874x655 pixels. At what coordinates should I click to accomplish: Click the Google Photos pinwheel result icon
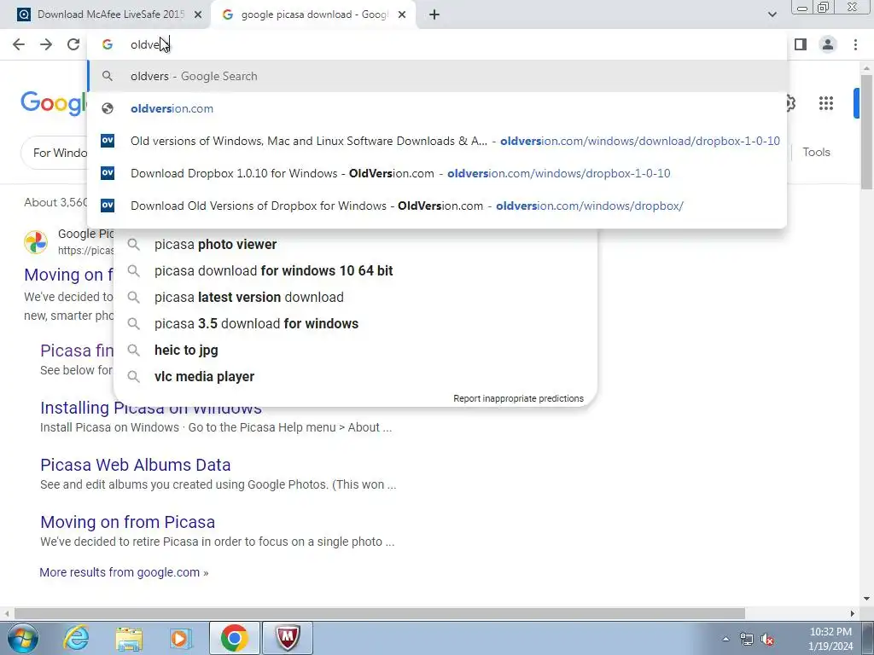[x=36, y=242]
